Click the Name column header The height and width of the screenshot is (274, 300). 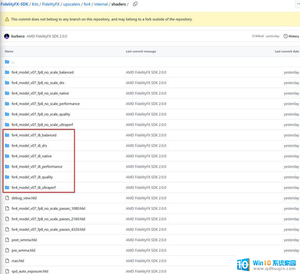[x=9, y=51]
